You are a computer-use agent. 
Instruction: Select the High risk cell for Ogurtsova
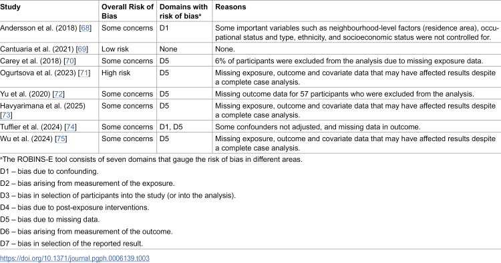116,73
